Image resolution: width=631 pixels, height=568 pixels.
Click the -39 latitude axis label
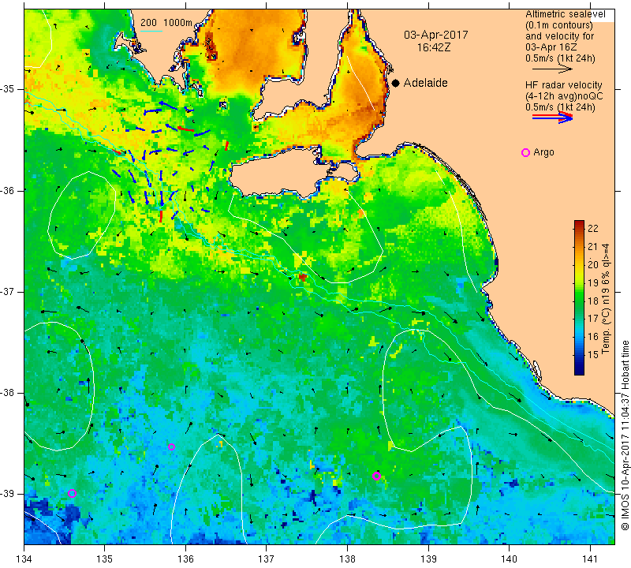pyautogui.click(x=7, y=494)
